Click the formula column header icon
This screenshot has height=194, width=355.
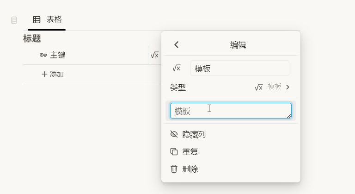coord(155,55)
